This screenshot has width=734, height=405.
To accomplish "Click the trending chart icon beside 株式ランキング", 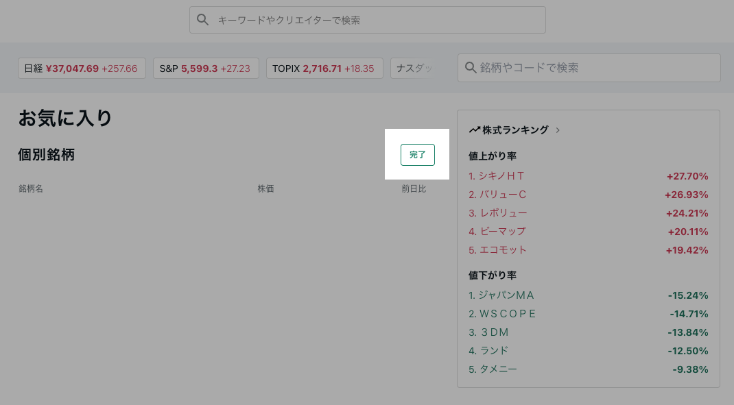I will click(x=475, y=130).
